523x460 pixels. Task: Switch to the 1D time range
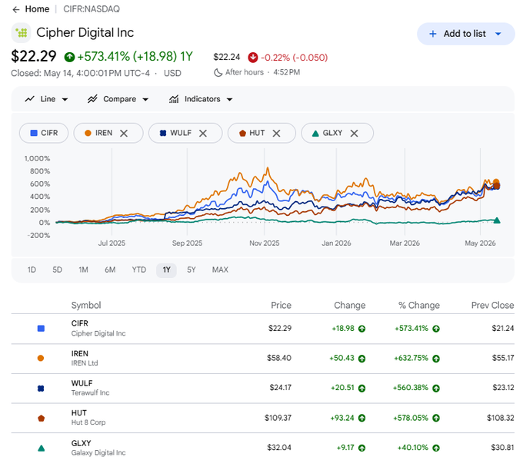(x=32, y=270)
